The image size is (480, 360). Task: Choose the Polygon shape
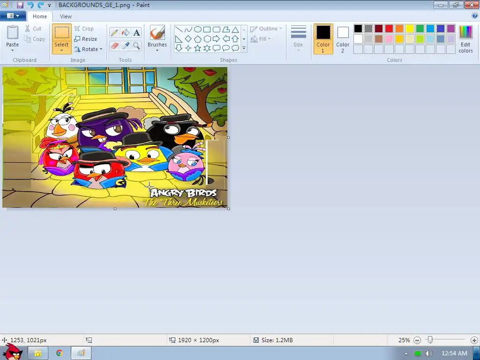226,30
